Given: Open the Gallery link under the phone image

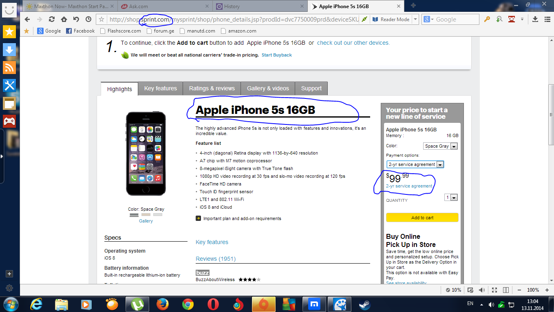Looking at the screenshot, I should coord(146,221).
